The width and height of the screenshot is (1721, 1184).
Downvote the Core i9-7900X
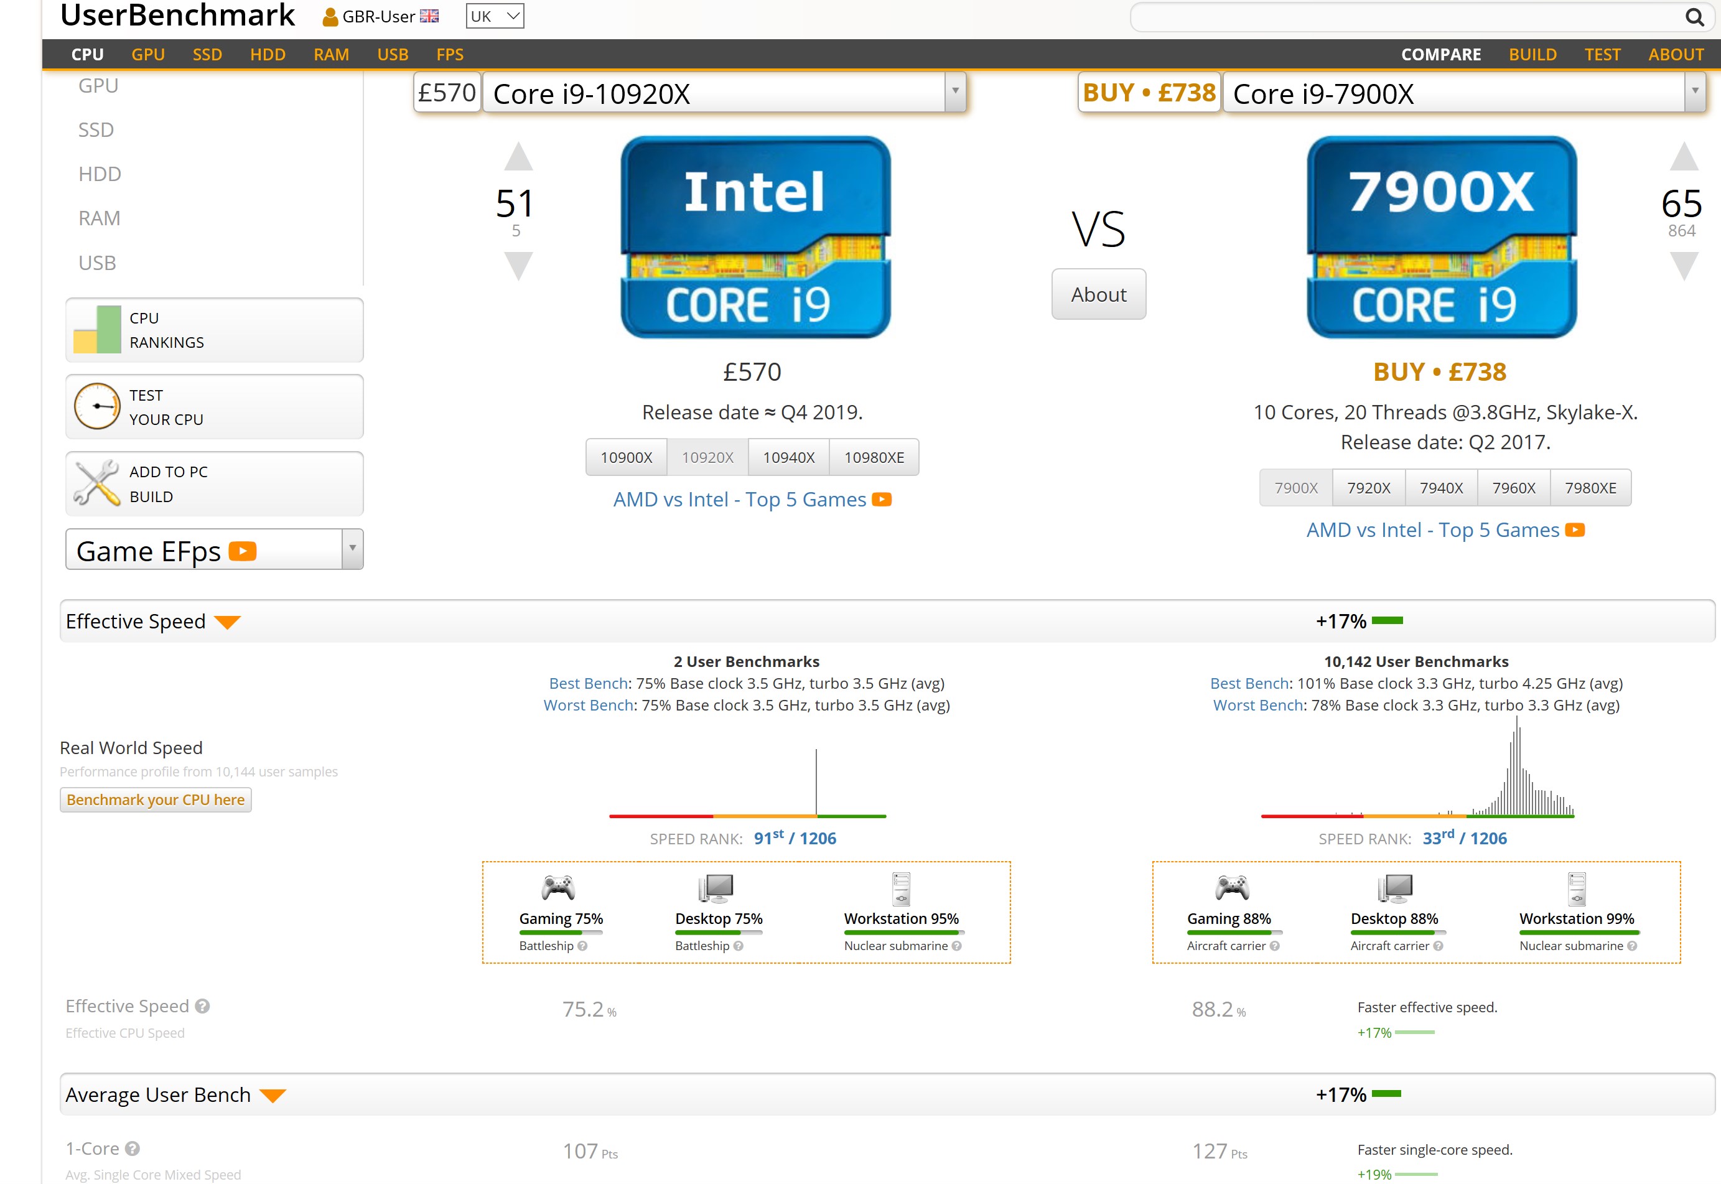tap(1684, 266)
